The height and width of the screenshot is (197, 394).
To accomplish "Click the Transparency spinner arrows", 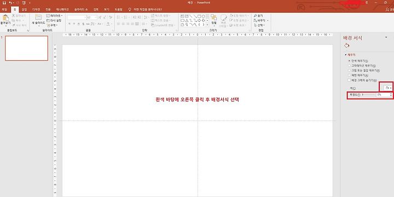I will 391,95.
